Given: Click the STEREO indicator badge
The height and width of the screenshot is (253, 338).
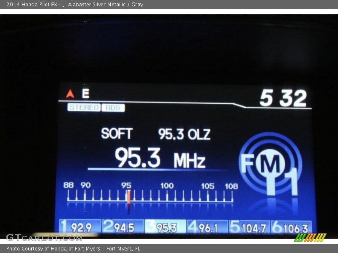Looking at the screenshot, I should 84,108.
